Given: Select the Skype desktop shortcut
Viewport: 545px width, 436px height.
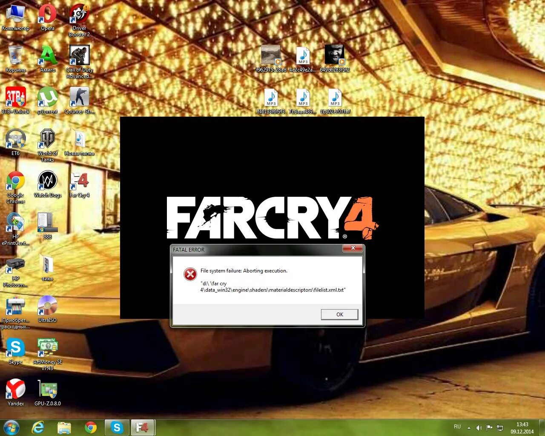Looking at the screenshot, I should 16,351.
